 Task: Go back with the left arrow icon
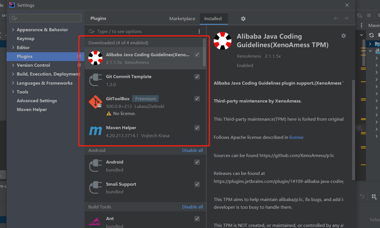[336, 18]
